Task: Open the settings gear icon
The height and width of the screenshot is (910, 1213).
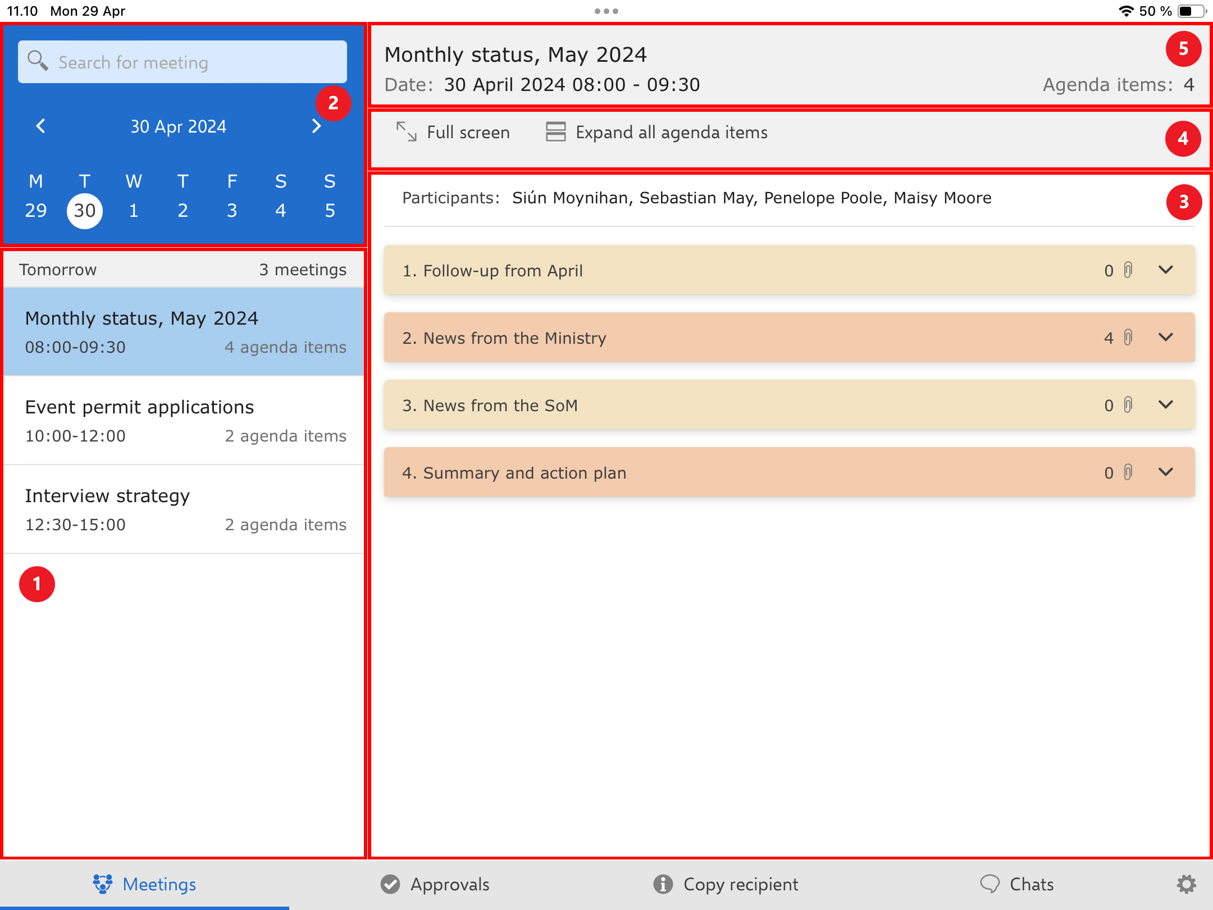Action: tap(1186, 884)
